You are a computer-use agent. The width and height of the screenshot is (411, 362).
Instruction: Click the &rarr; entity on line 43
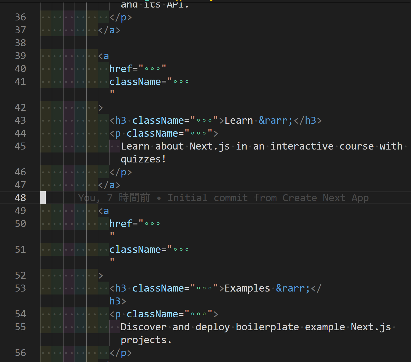[x=275, y=120]
